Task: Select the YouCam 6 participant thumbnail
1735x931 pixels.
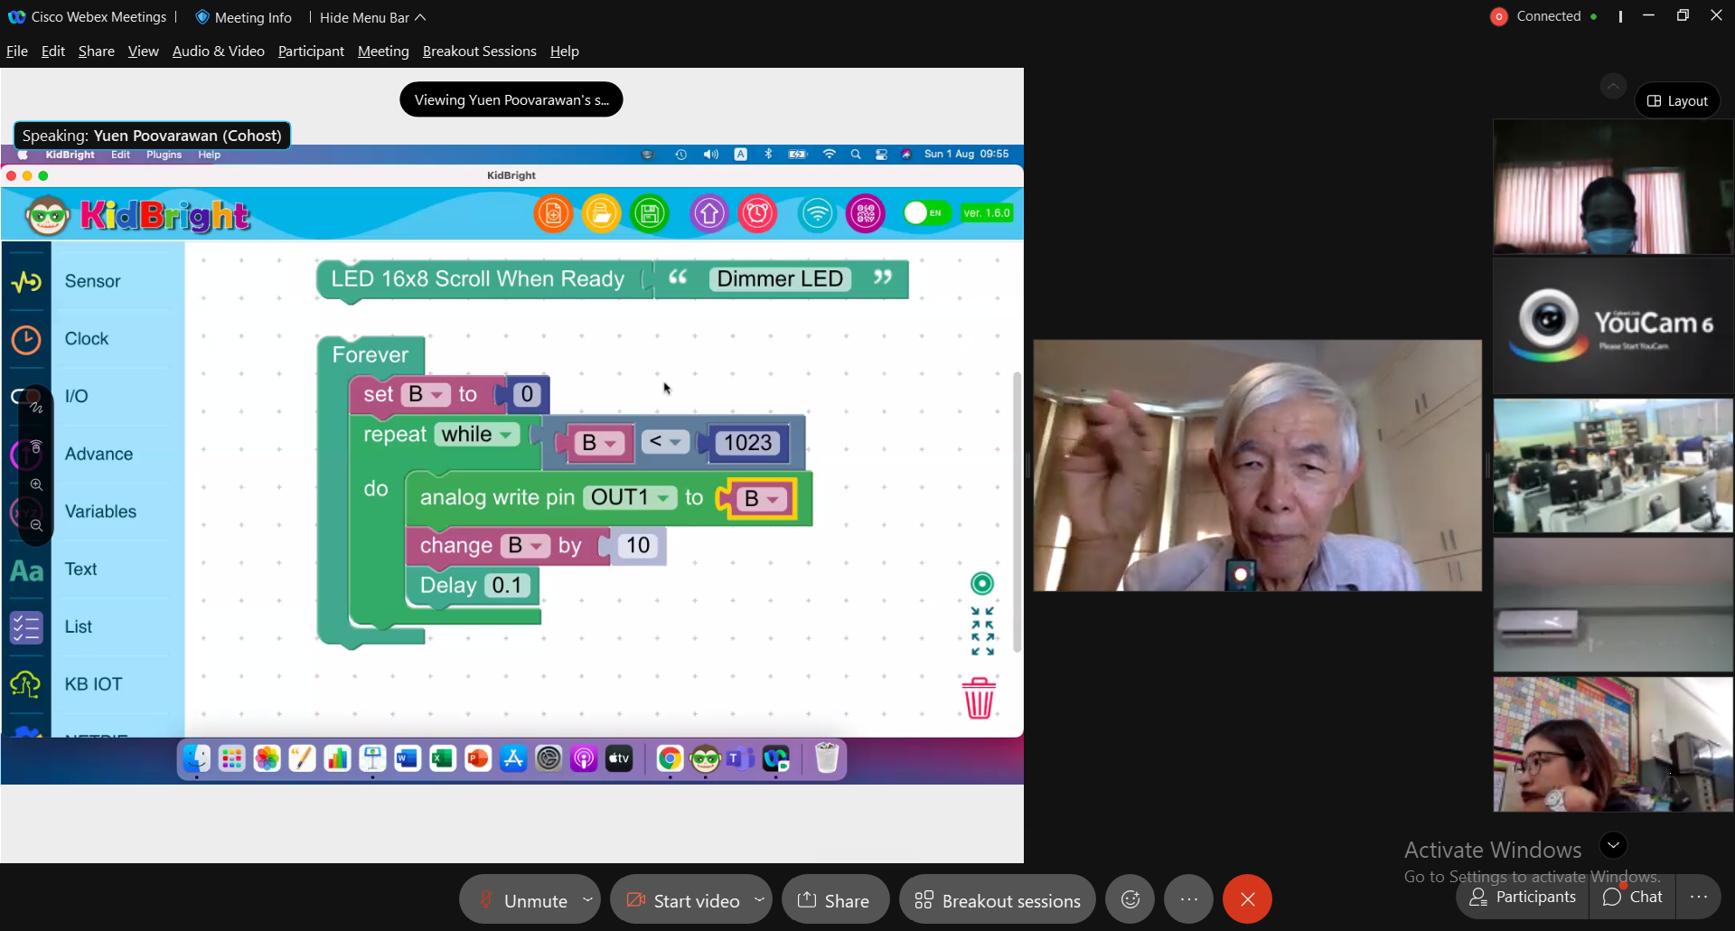Action: 1613,325
